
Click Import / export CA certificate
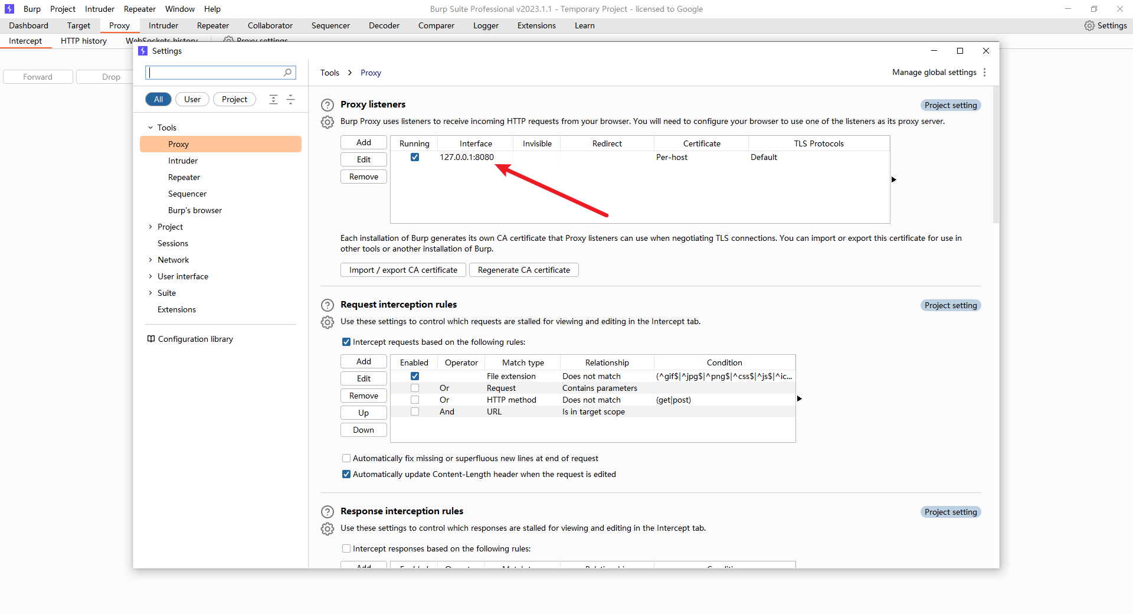click(403, 270)
